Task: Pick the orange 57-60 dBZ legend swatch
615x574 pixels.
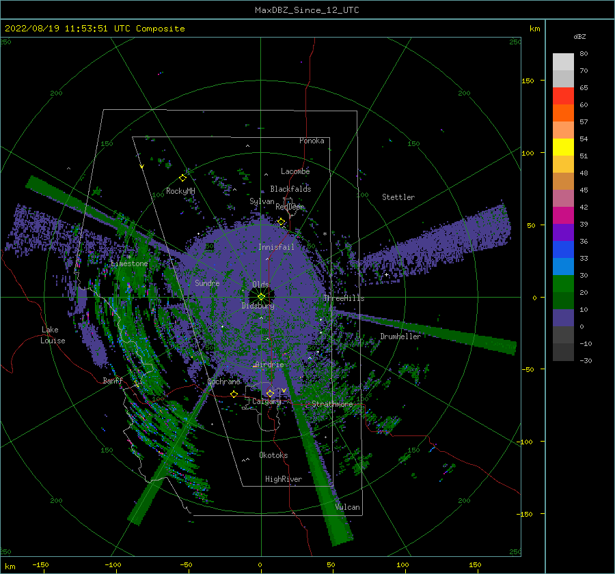Action: tap(563, 113)
